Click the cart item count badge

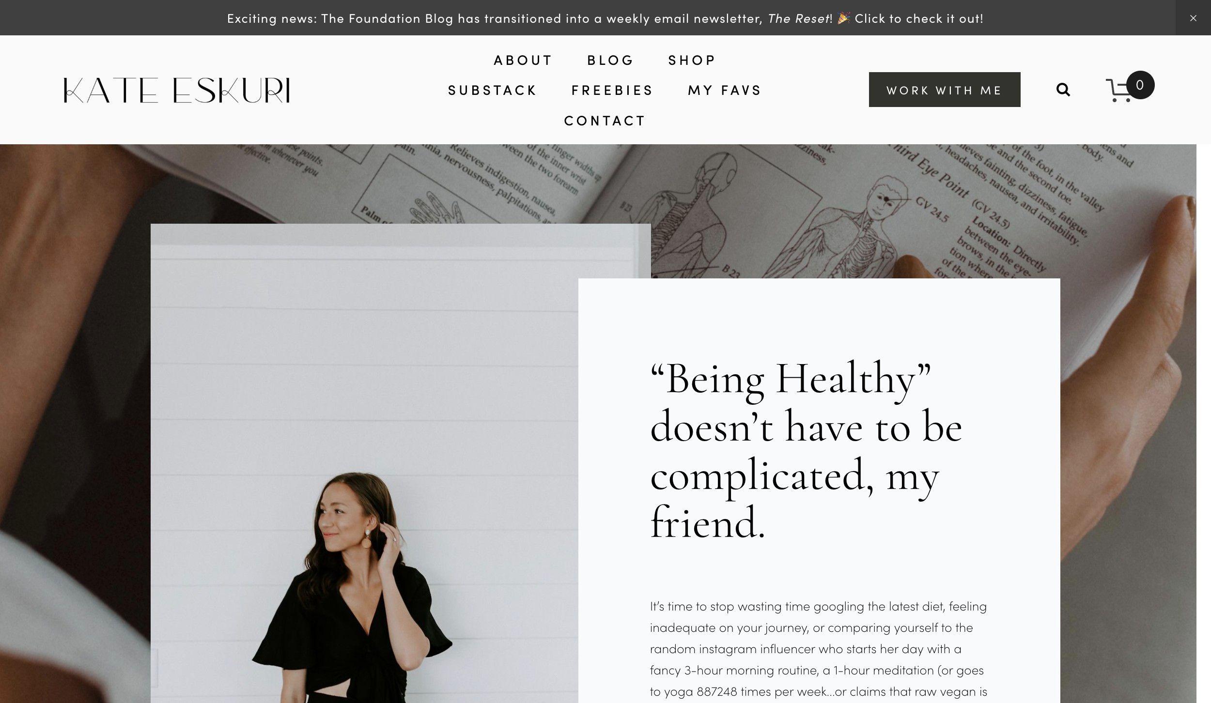tap(1139, 85)
